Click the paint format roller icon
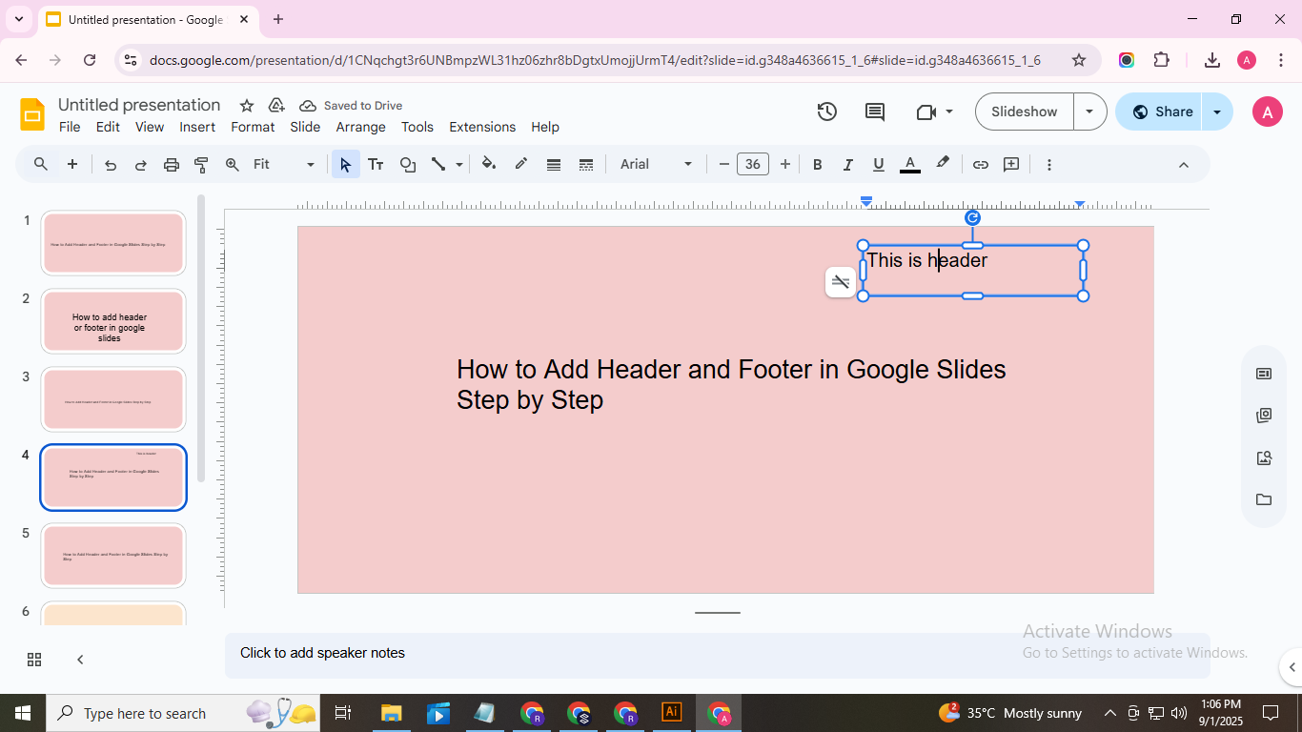The width and height of the screenshot is (1302, 732). click(x=201, y=165)
